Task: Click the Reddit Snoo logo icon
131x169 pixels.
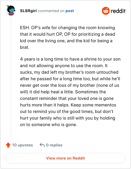Action: [x=105, y=11]
